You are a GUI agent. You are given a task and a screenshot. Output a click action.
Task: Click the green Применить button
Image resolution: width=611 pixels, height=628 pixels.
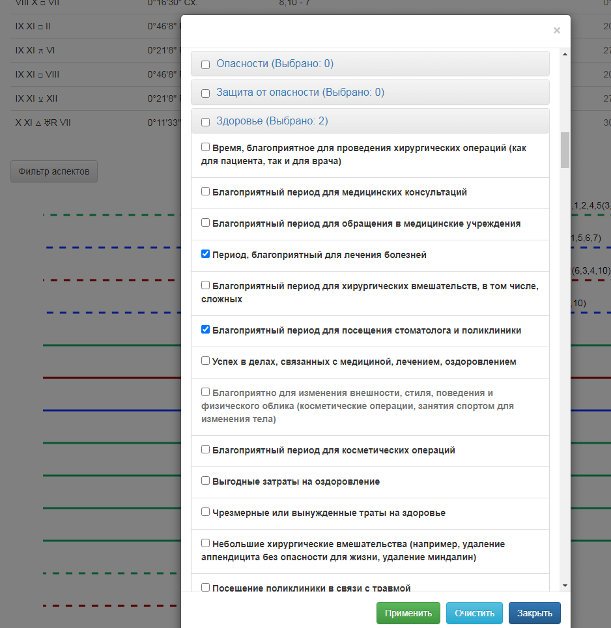[x=408, y=613]
